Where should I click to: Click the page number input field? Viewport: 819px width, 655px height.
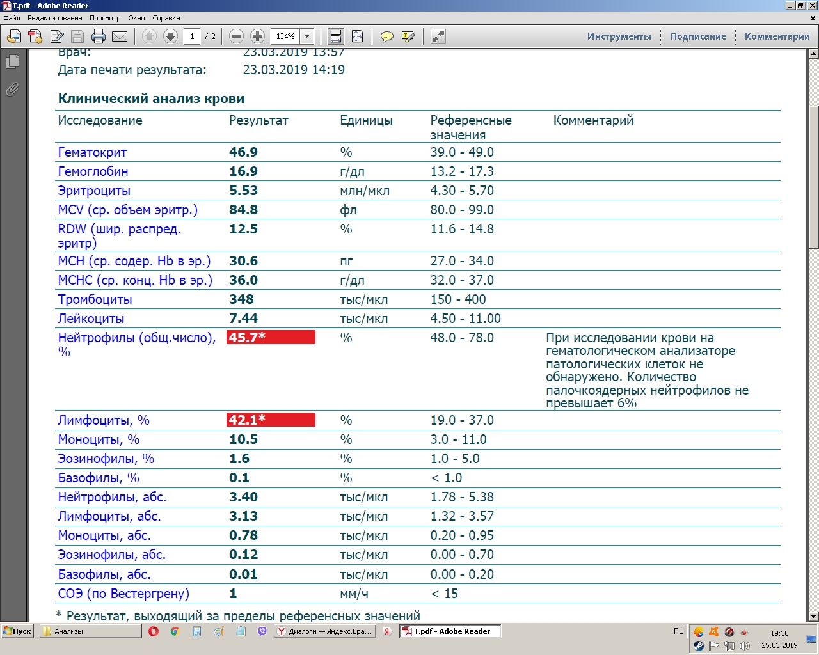click(192, 36)
